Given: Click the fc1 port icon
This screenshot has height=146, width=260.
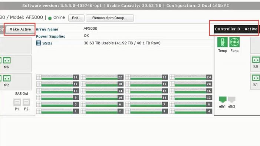Looking at the screenshot, I should pos(256,78).
